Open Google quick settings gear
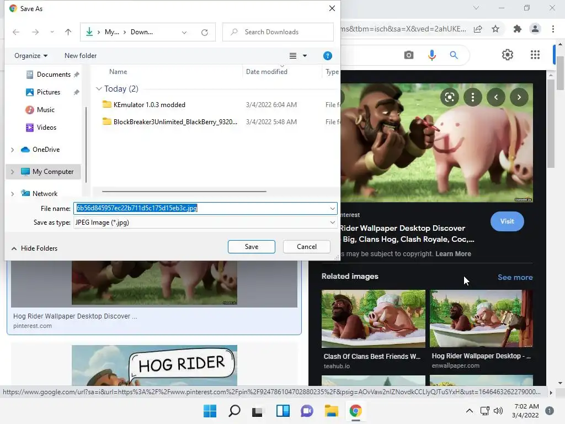This screenshot has height=424, width=565. point(508,55)
